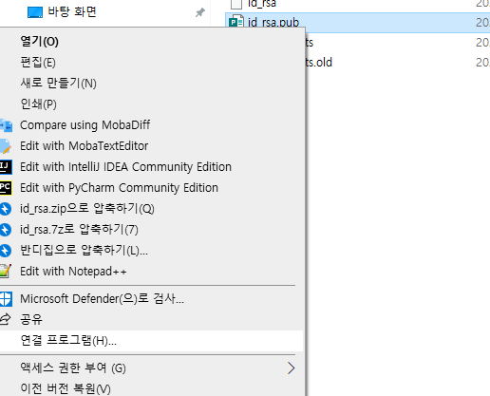Choose 이전 버전 복원(V)
490x396 pixels.
[x=66, y=388]
